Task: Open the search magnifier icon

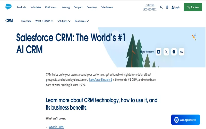Action: (x=161, y=7)
